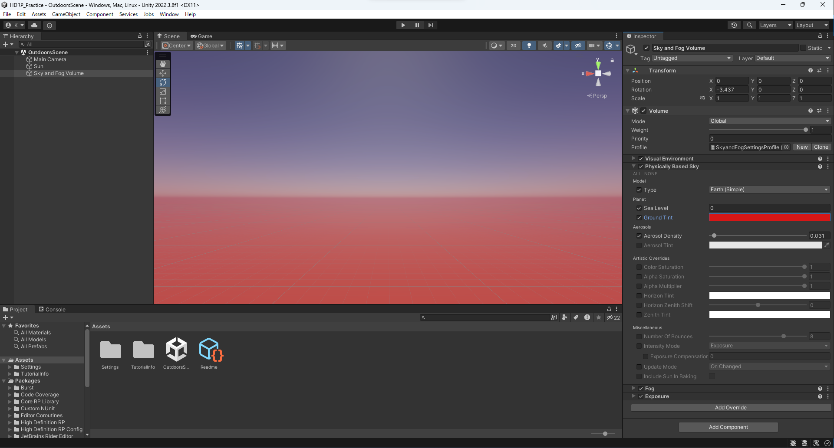Viewport: 834px width, 448px height.
Task: Disable the Volume component checkbox
Action: (643, 111)
